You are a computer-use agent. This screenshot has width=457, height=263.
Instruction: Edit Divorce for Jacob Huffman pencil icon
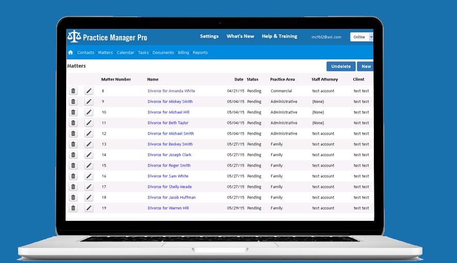point(89,197)
